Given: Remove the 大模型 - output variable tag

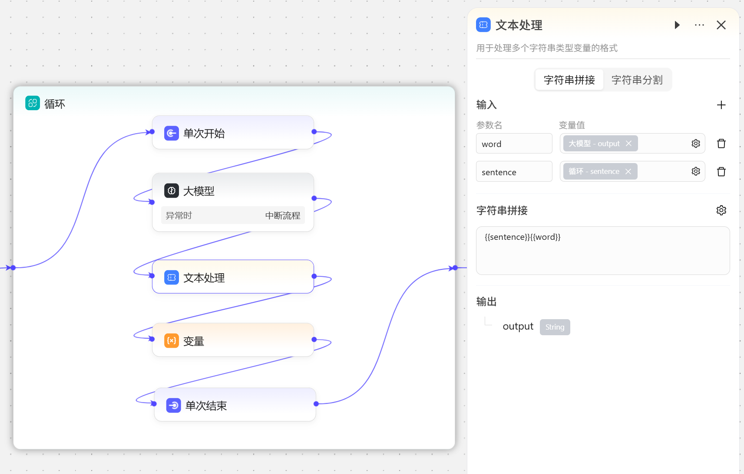Looking at the screenshot, I should click(628, 144).
